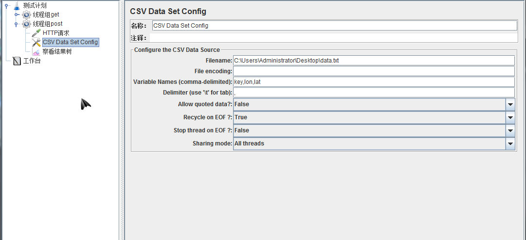
Task: Click the 线程组post gear icon
Action: tap(26, 24)
